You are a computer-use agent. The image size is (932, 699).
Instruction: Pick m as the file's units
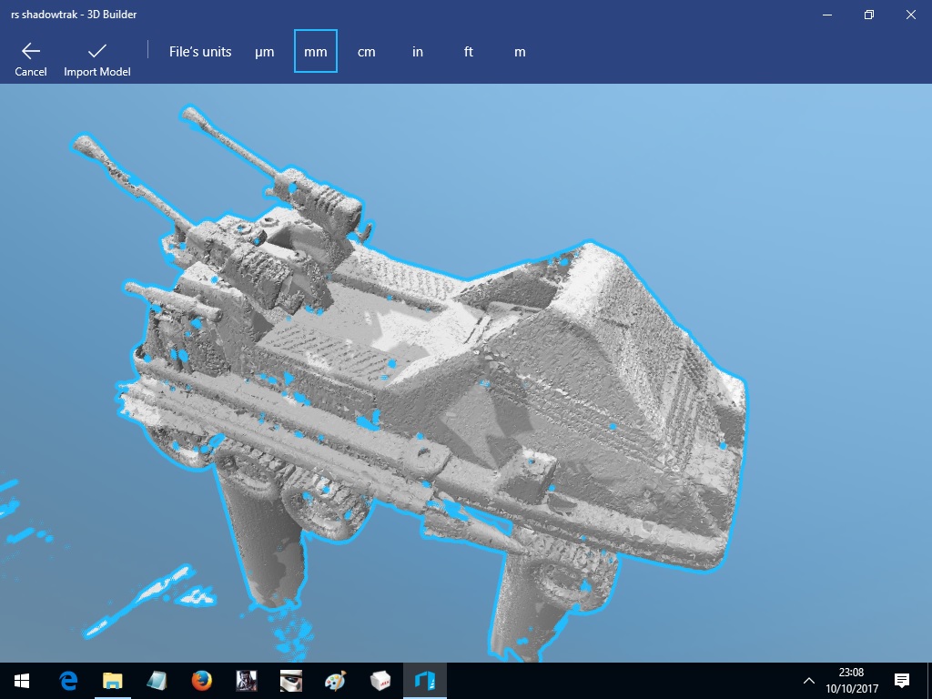(x=520, y=52)
